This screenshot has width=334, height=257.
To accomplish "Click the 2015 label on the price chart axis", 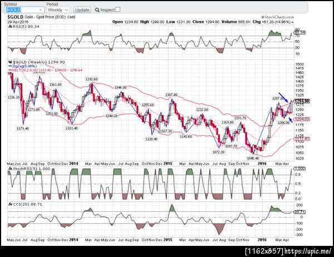I will [168, 164].
